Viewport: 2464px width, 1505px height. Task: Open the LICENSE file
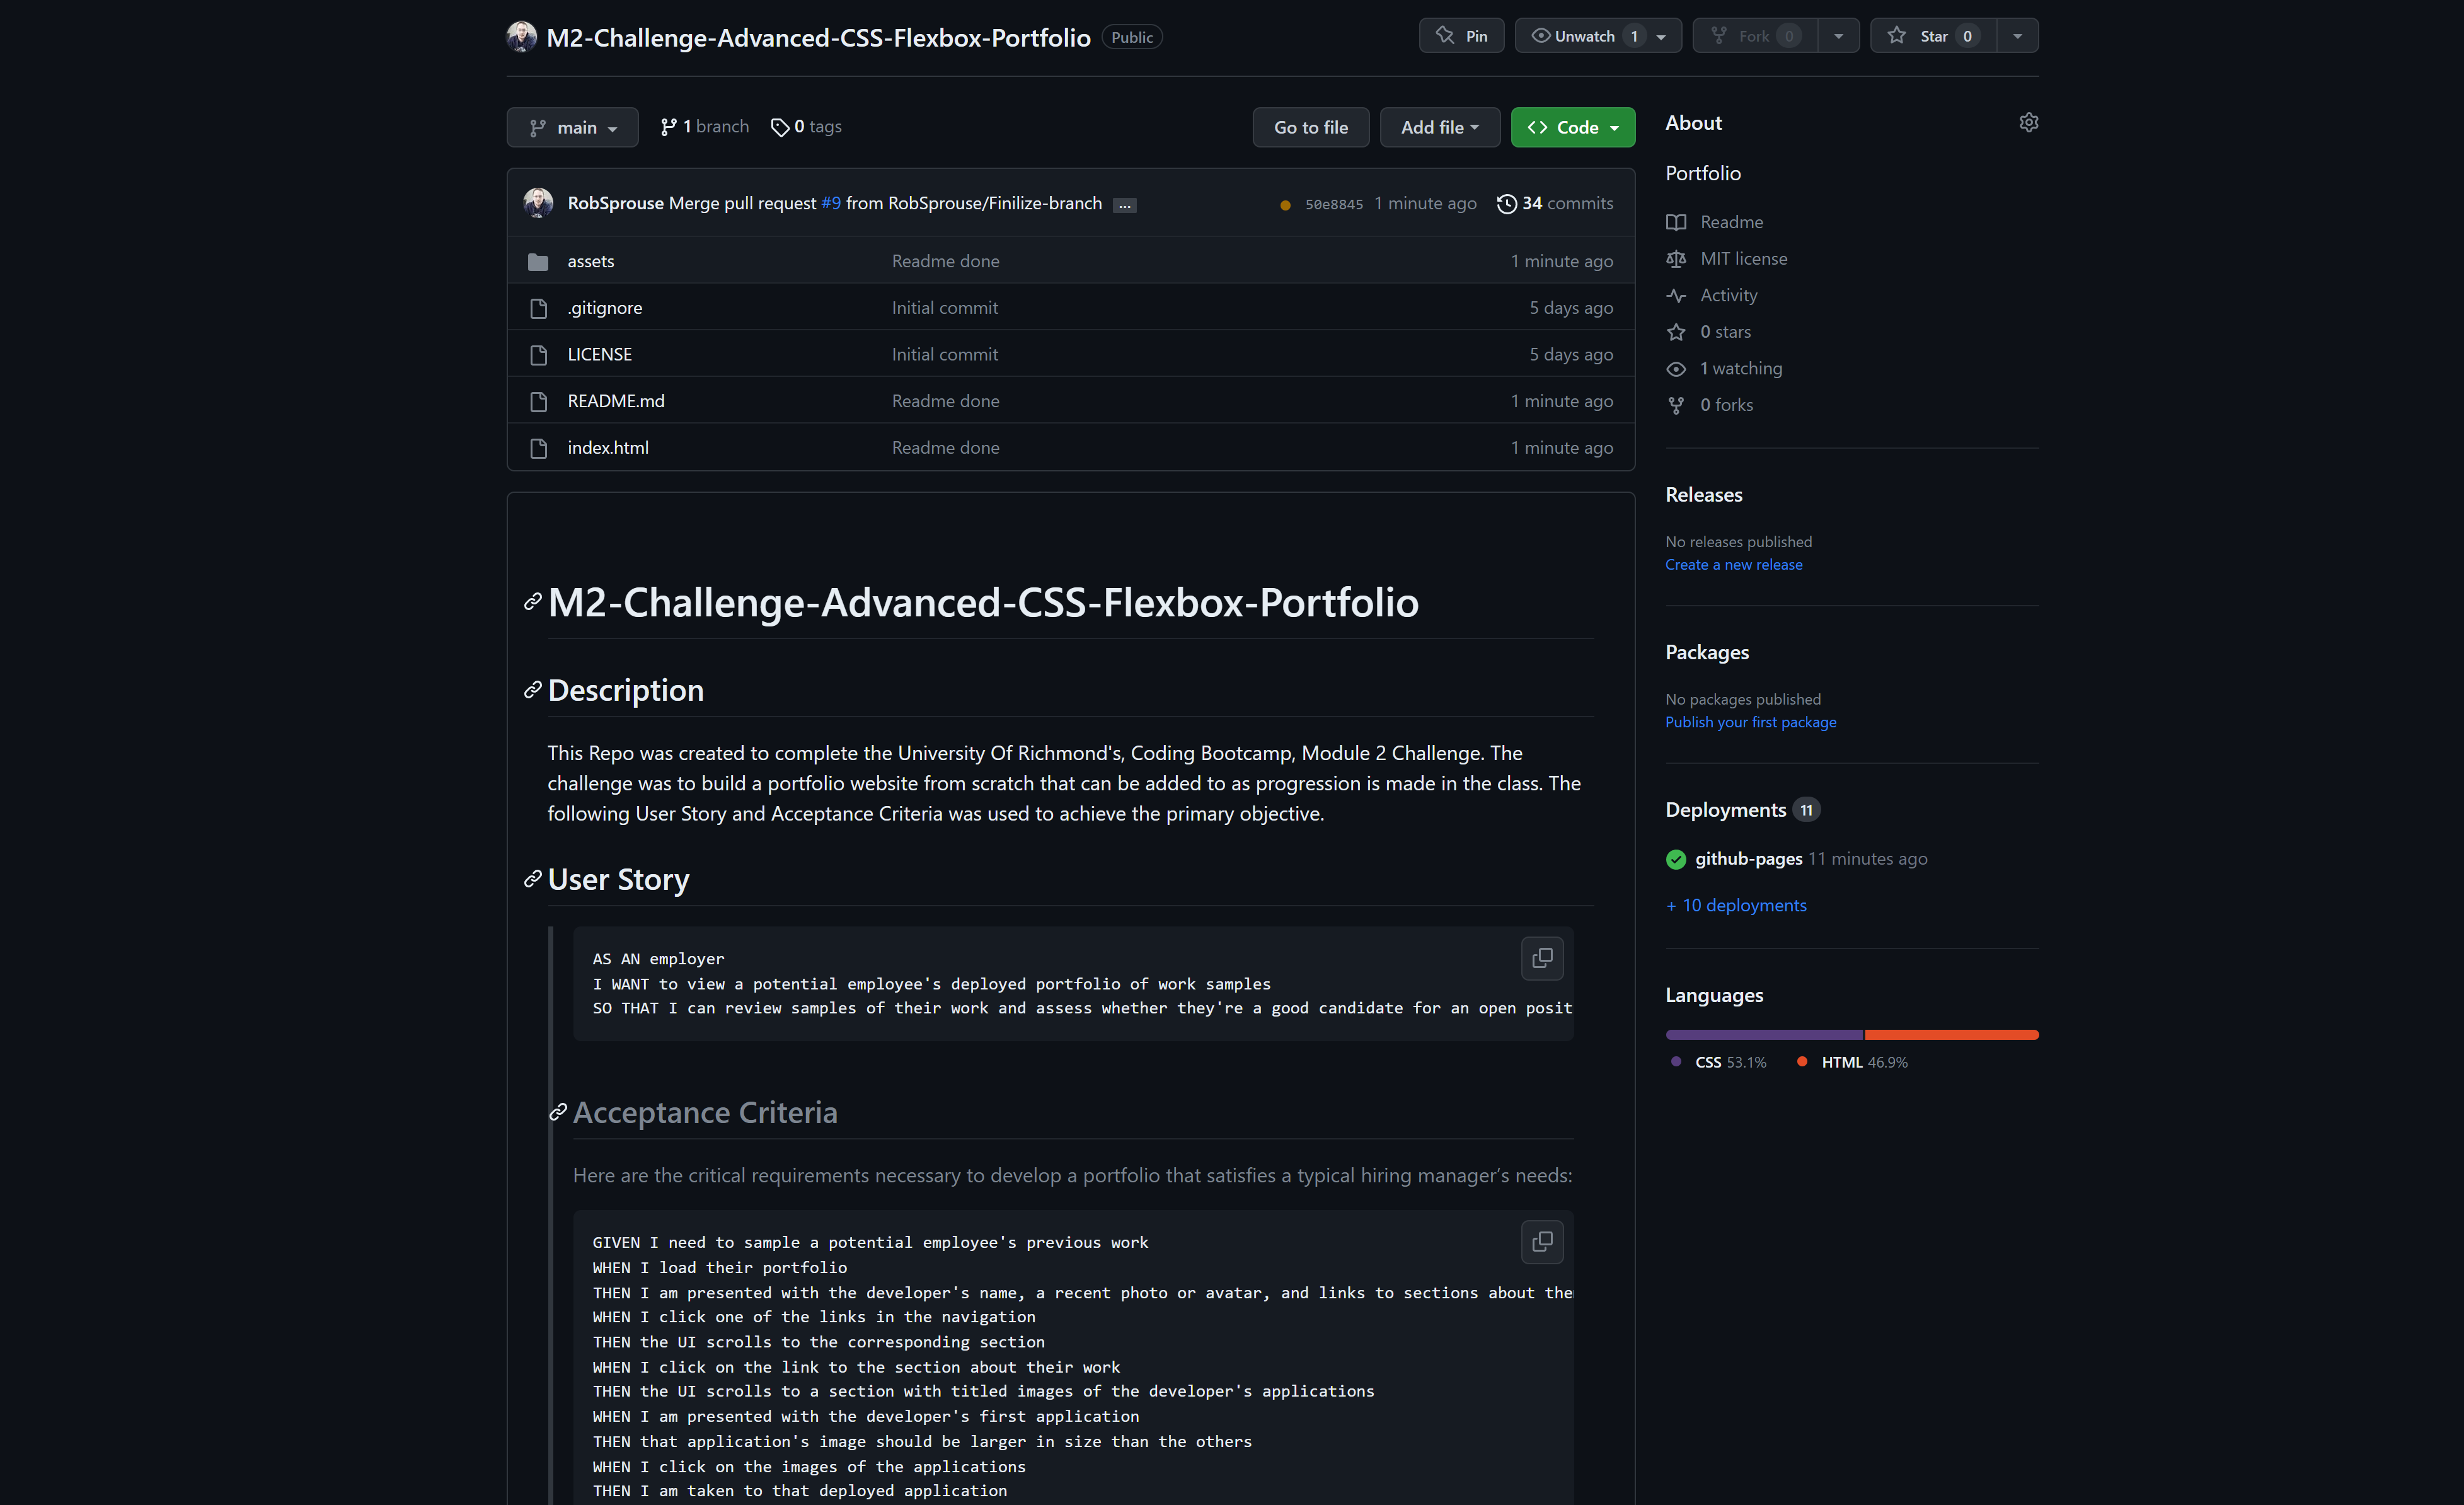pyautogui.click(x=600, y=354)
